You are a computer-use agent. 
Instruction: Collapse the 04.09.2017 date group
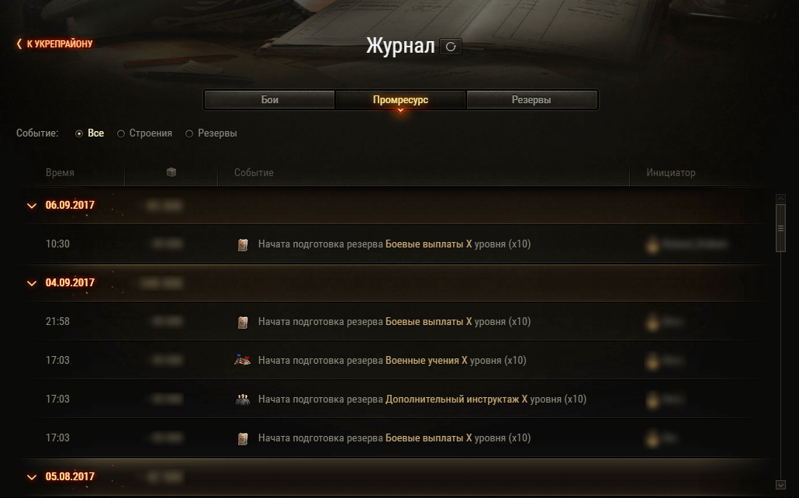click(32, 283)
